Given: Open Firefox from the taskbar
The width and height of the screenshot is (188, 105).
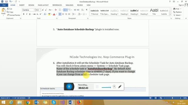Looking at the screenshot, I should click(x=79, y=102).
